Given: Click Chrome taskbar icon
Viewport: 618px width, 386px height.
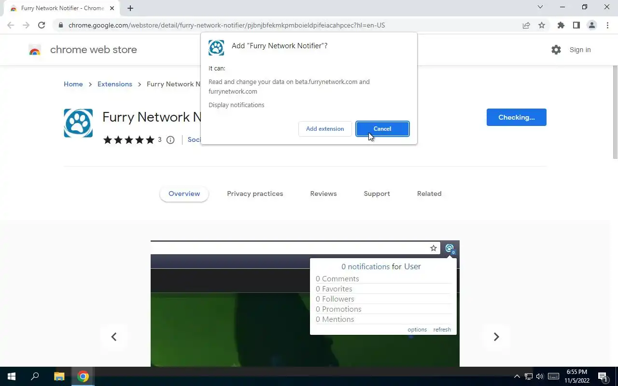Looking at the screenshot, I should click(83, 376).
